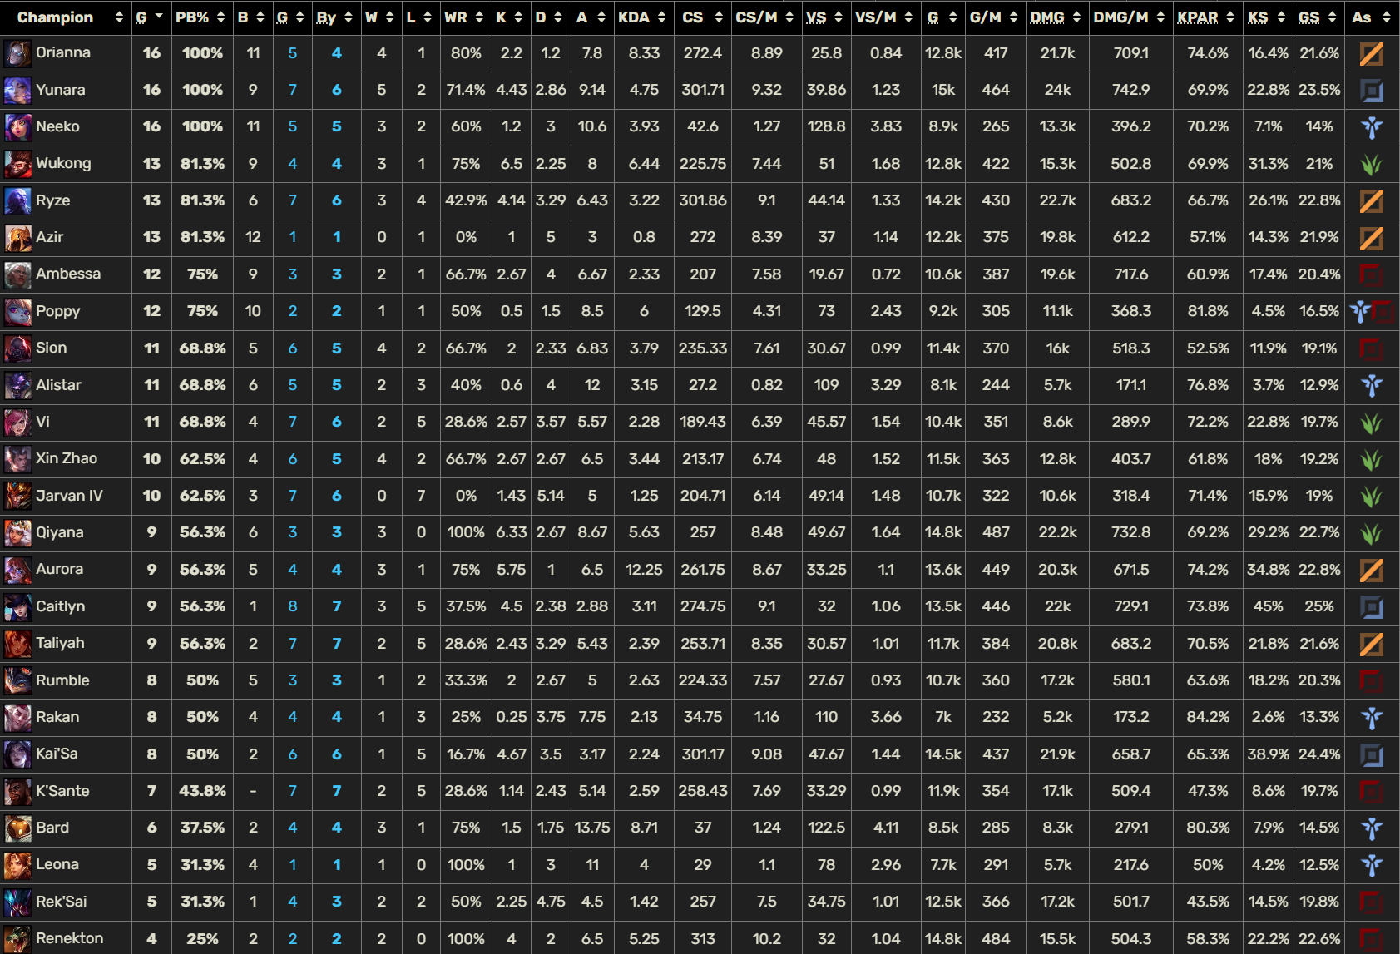
Task: Click Yunara's champion portrait
Action: point(17,90)
